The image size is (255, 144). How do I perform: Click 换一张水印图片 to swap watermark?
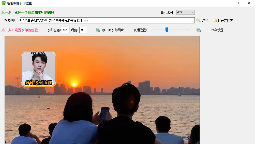113,30
